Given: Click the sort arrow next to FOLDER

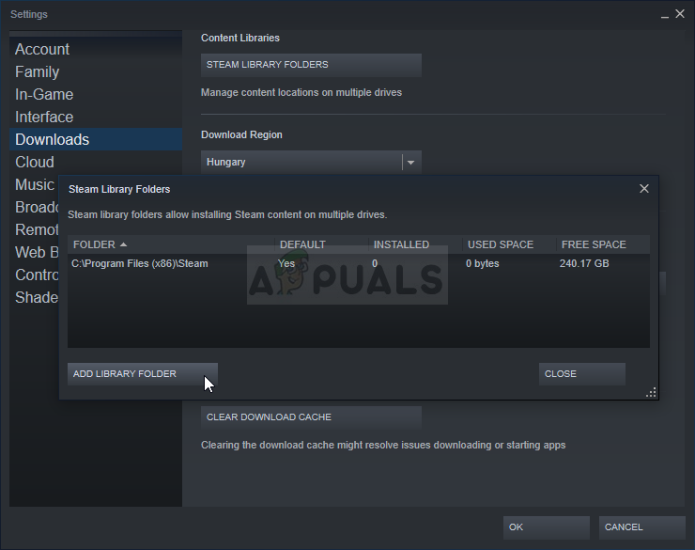Looking at the screenshot, I should click(x=124, y=244).
